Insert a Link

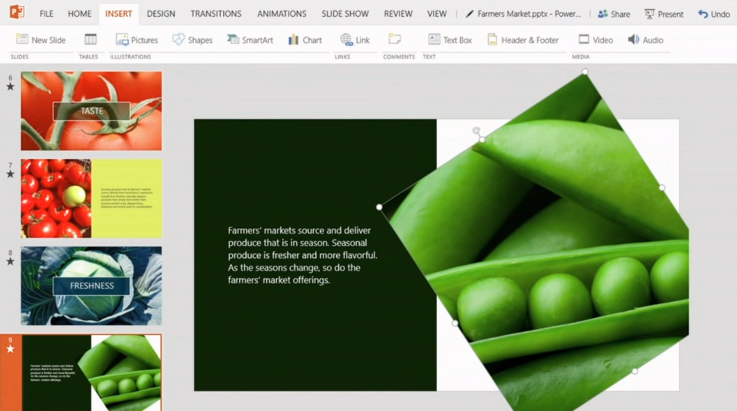click(x=355, y=40)
